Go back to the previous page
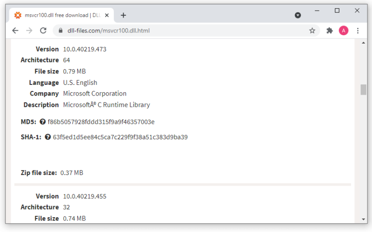 pyautogui.click(x=15, y=31)
